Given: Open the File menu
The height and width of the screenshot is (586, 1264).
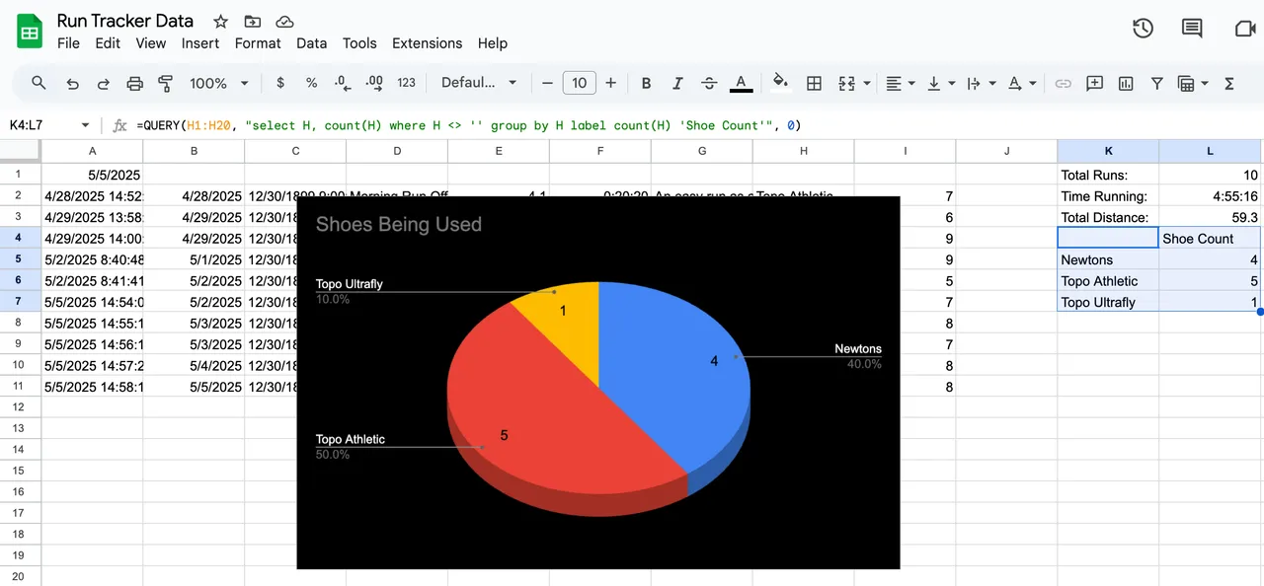Looking at the screenshot, I should coord(68,43).
